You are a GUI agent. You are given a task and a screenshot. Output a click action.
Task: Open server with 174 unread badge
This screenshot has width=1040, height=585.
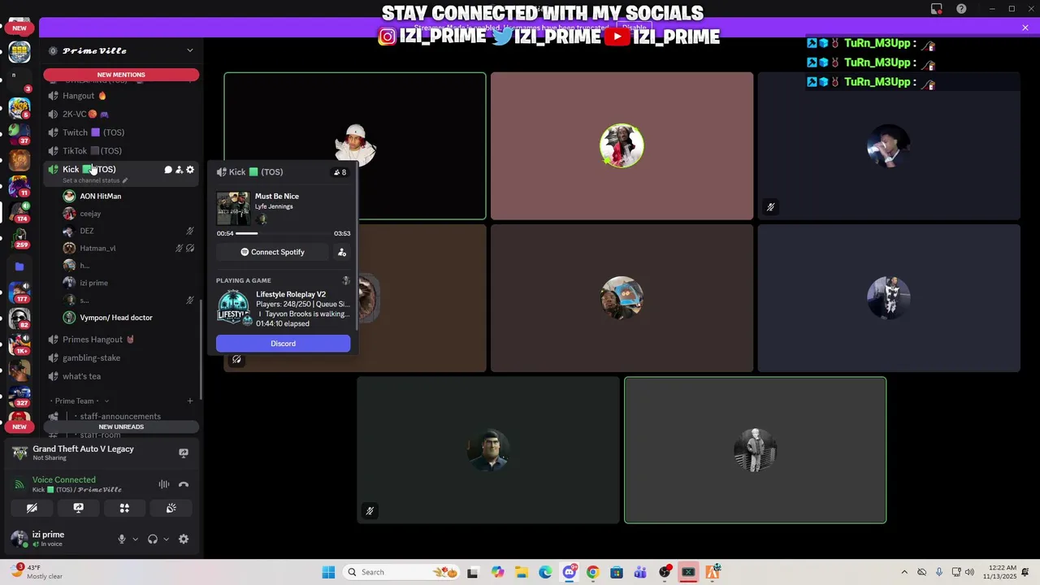19,212
